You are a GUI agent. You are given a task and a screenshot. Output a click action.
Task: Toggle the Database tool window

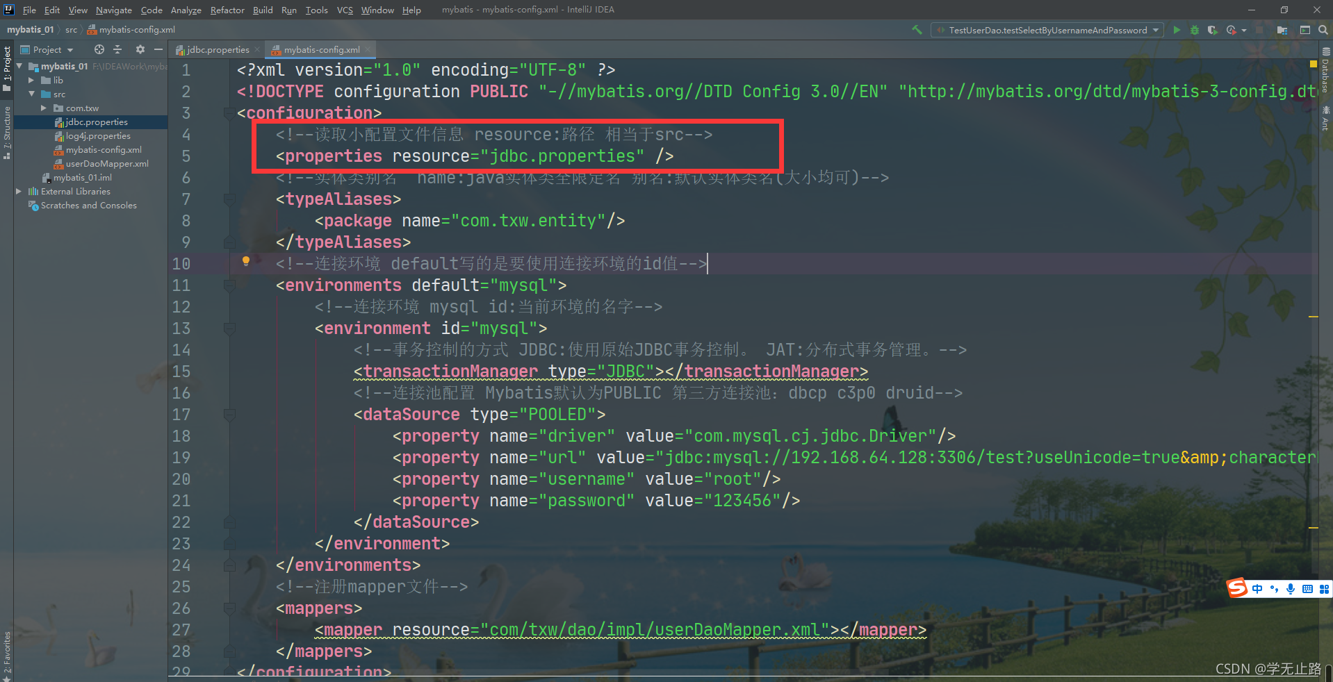1325,70
